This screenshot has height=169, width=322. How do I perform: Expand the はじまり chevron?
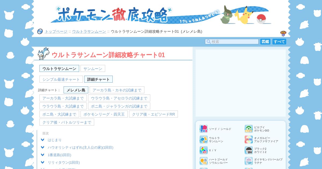coord(42,140)
